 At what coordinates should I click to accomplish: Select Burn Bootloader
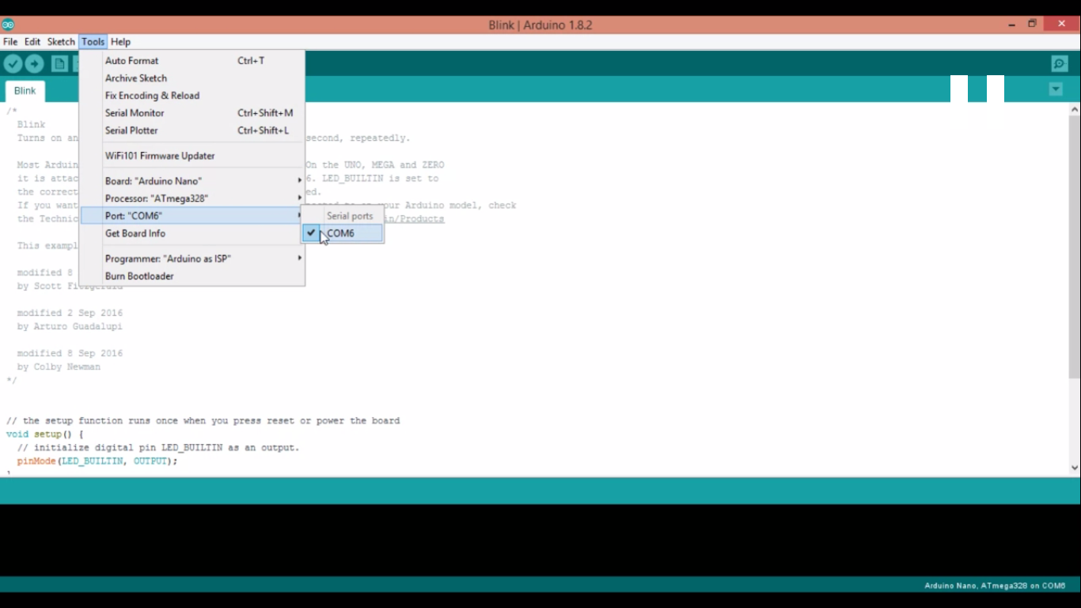tap(139, 275)
